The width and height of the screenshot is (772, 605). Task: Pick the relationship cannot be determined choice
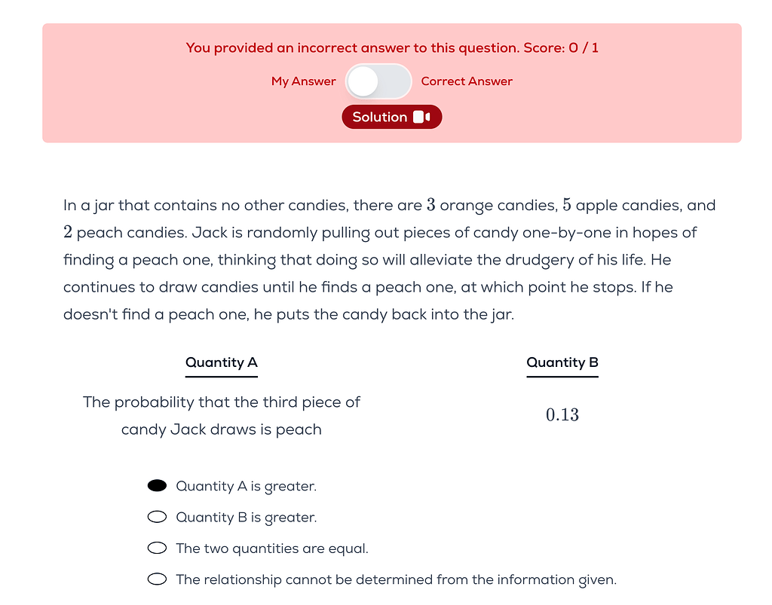tap(157, 579)
